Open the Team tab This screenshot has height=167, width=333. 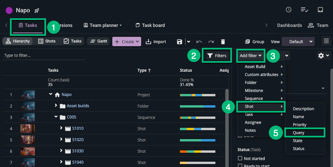318,25
